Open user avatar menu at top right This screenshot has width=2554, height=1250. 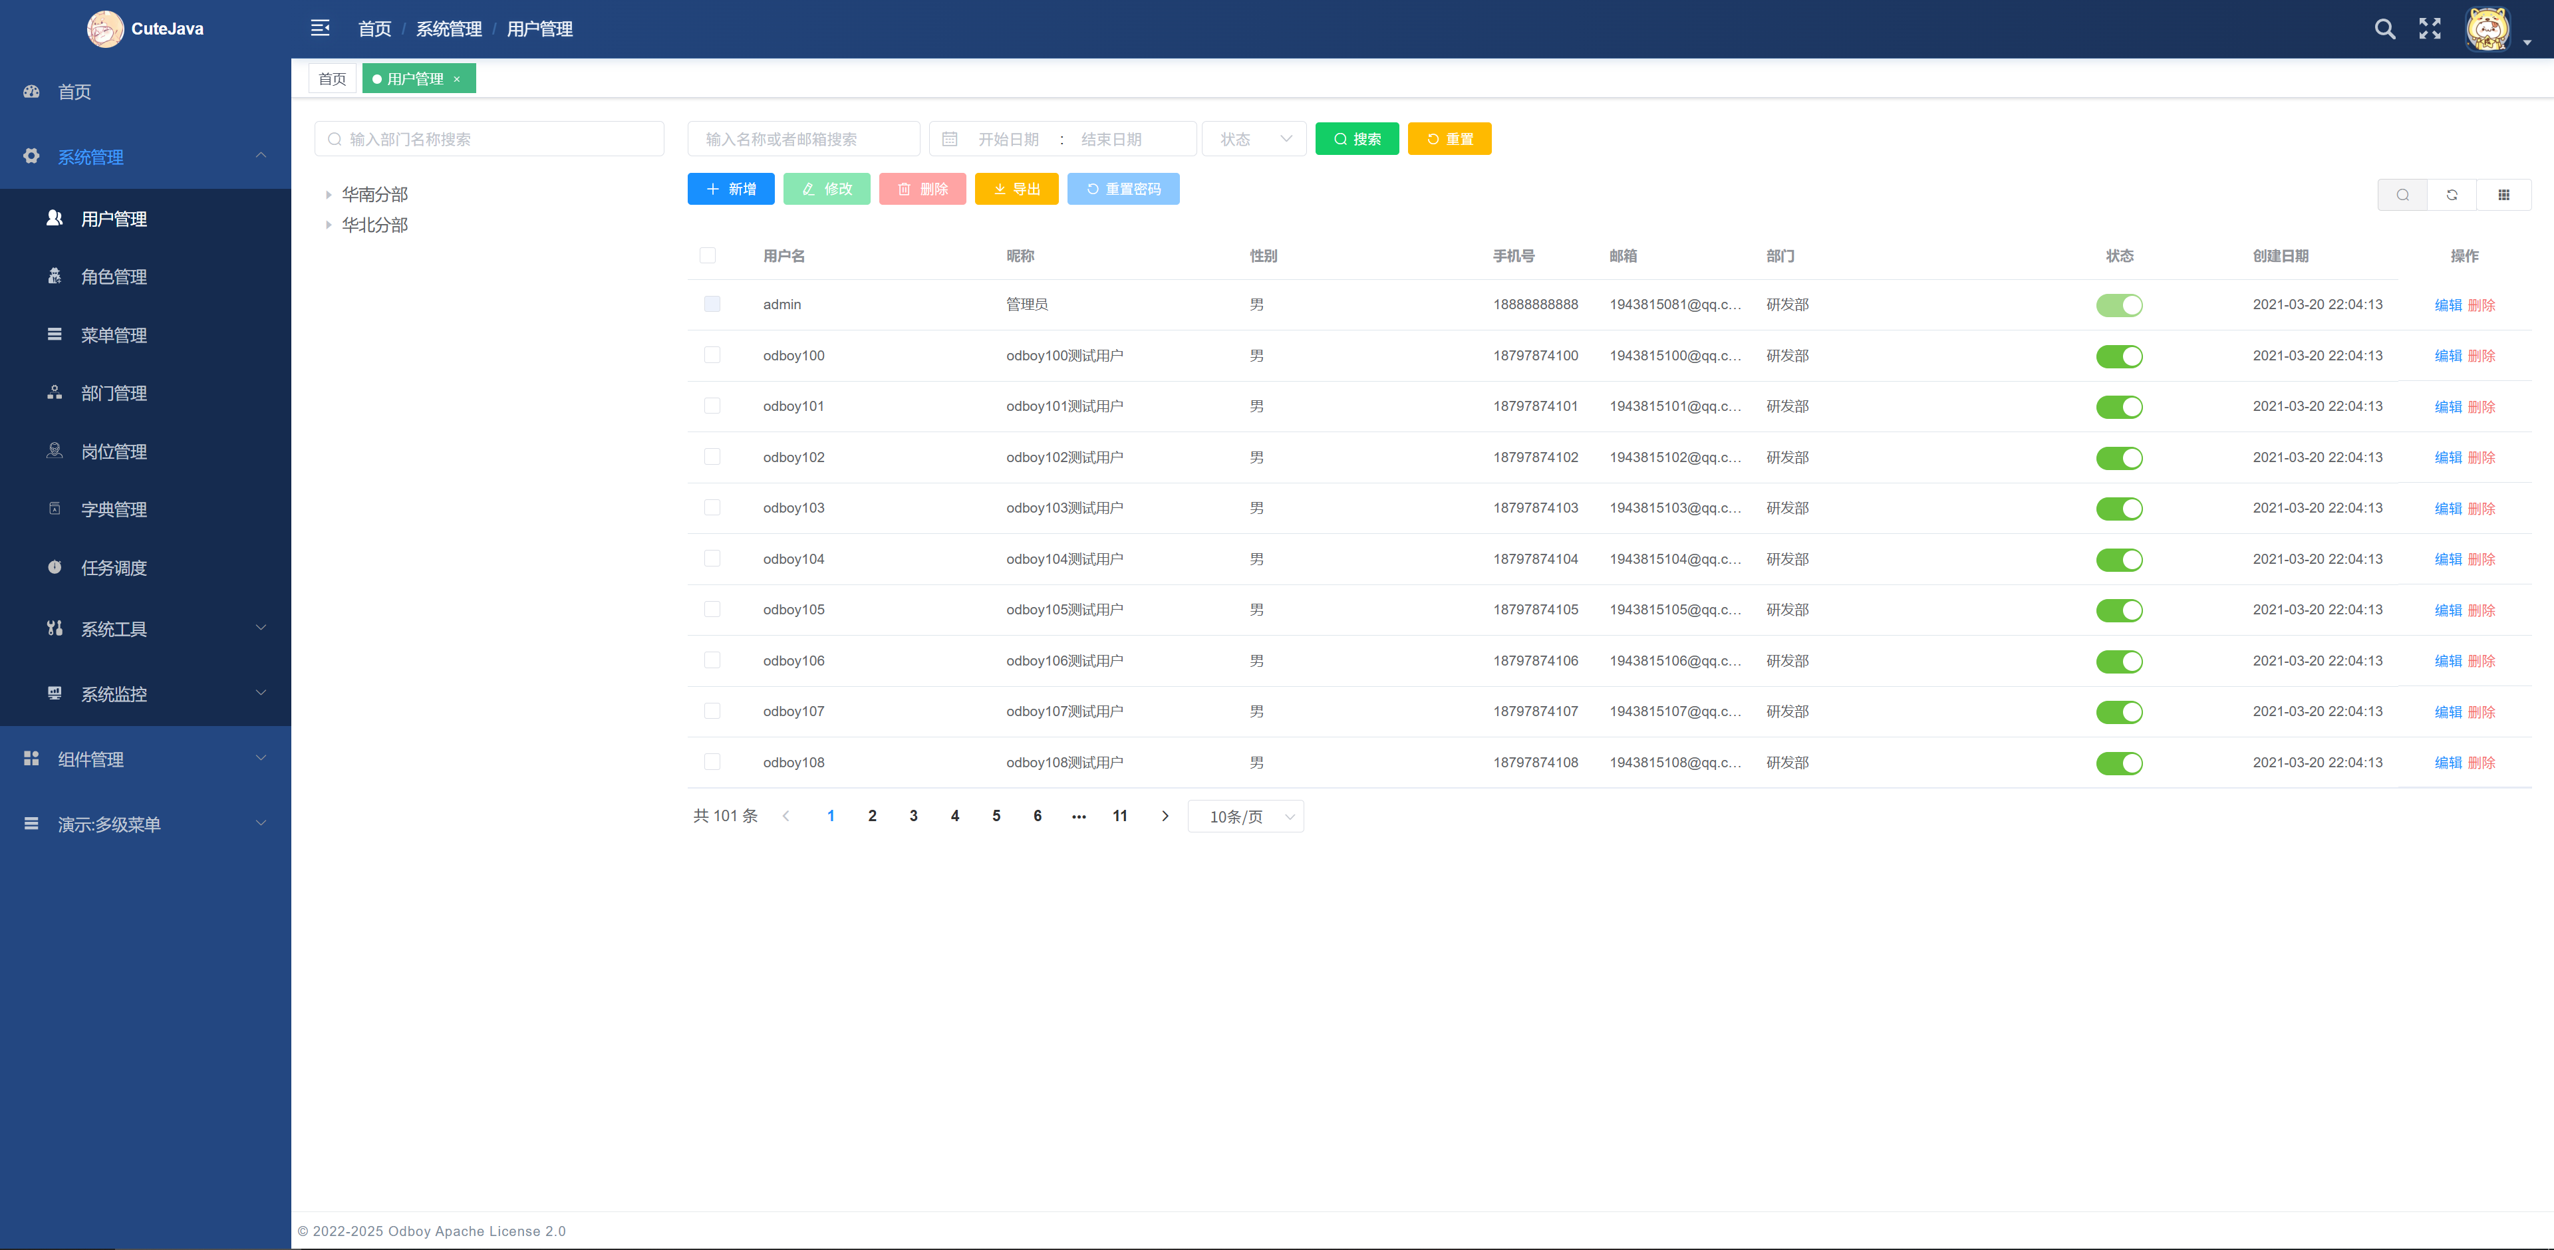[2489, 29]
